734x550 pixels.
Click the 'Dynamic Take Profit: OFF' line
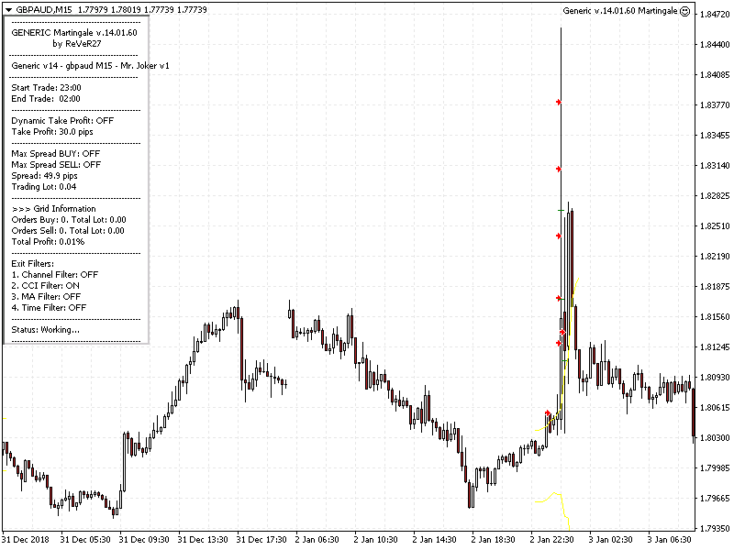[62, 121]
